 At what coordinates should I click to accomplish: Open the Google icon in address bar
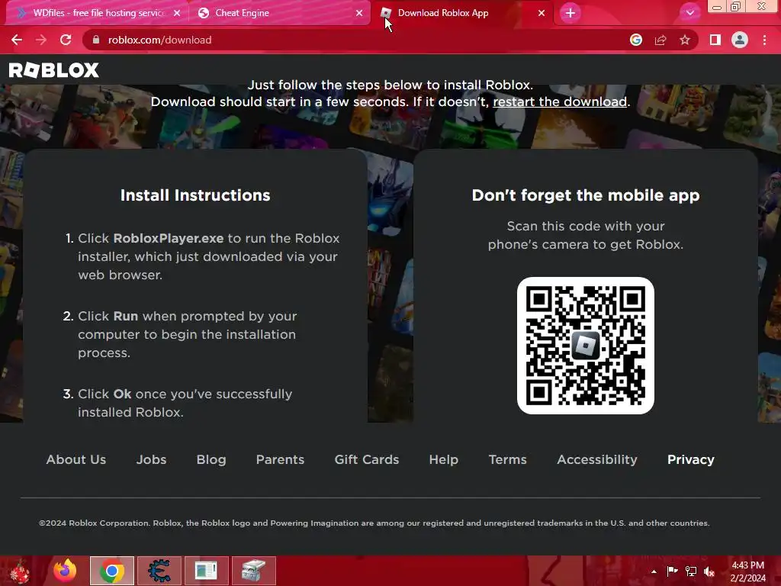click(x=636, y=40)
